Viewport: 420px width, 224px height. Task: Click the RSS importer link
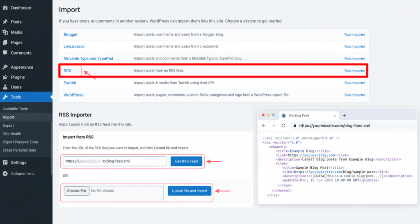(x=67, y=71)
